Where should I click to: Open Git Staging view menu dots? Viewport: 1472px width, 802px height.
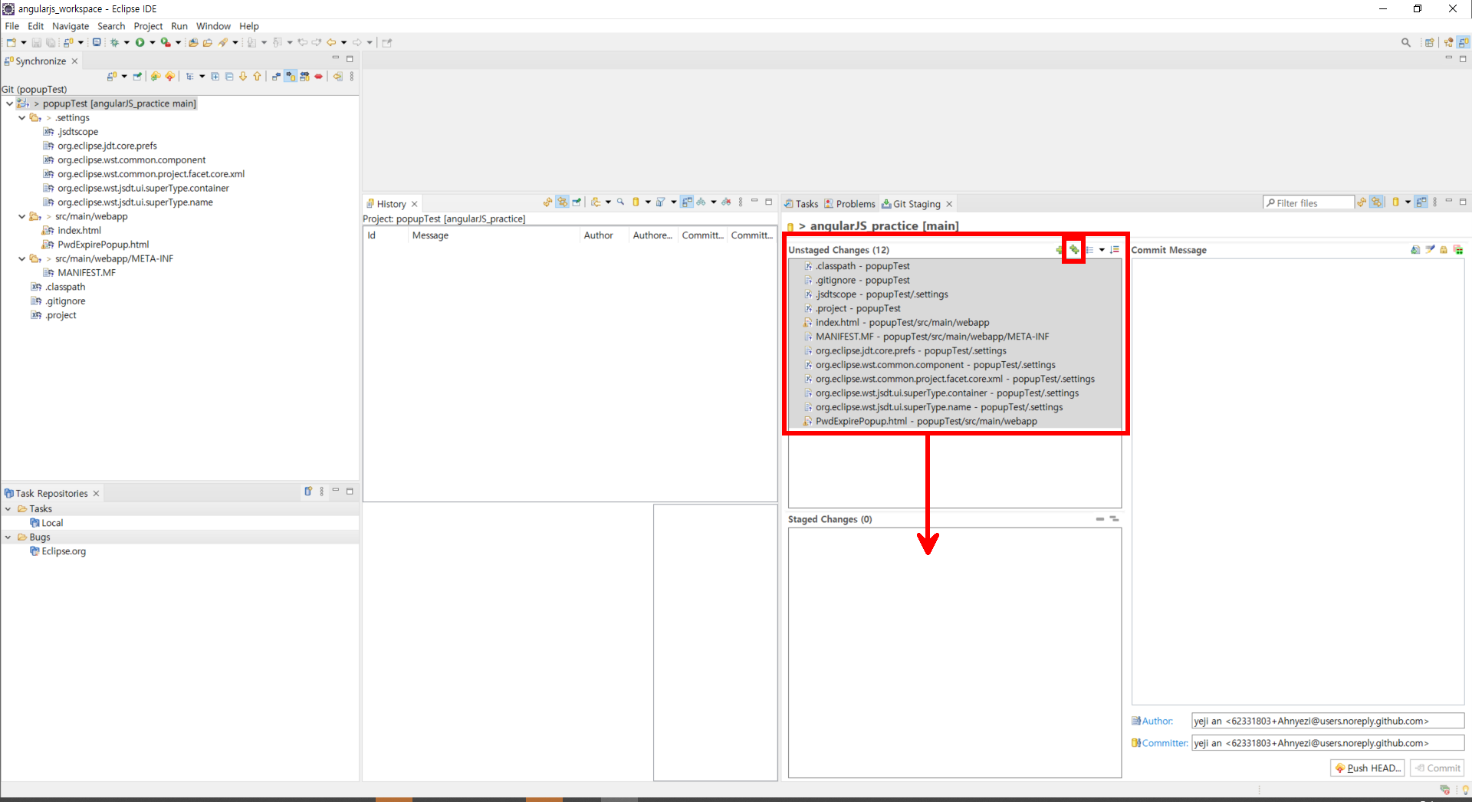pyautogui.click(x=1434, y=202)
